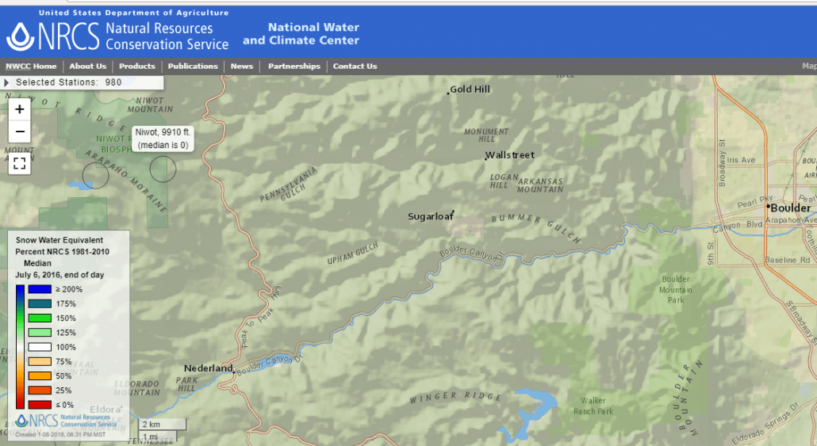Click the 25% dark orange legend swatch
The width and height of the screenshot is (817, 446).
tap(40, 391)
